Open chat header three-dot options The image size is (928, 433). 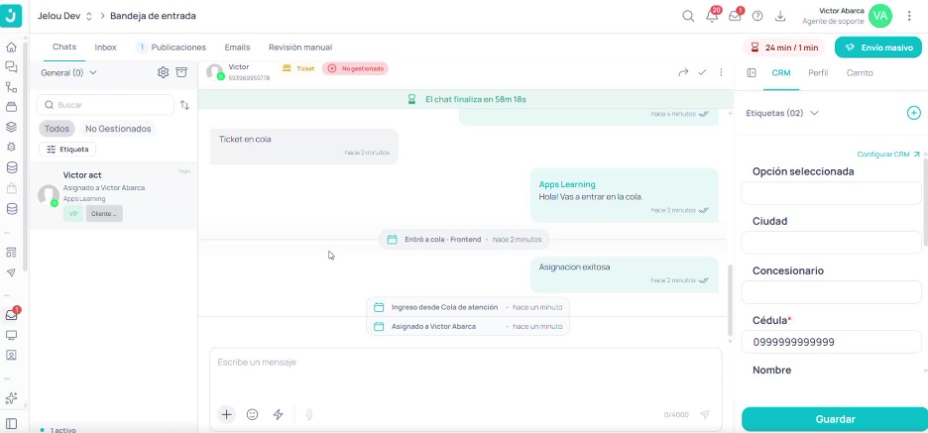click(x=721, y=72)
